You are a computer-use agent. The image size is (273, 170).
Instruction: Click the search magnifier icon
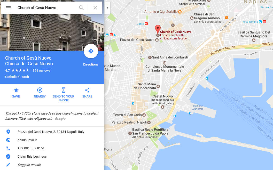tap(81, 8)
